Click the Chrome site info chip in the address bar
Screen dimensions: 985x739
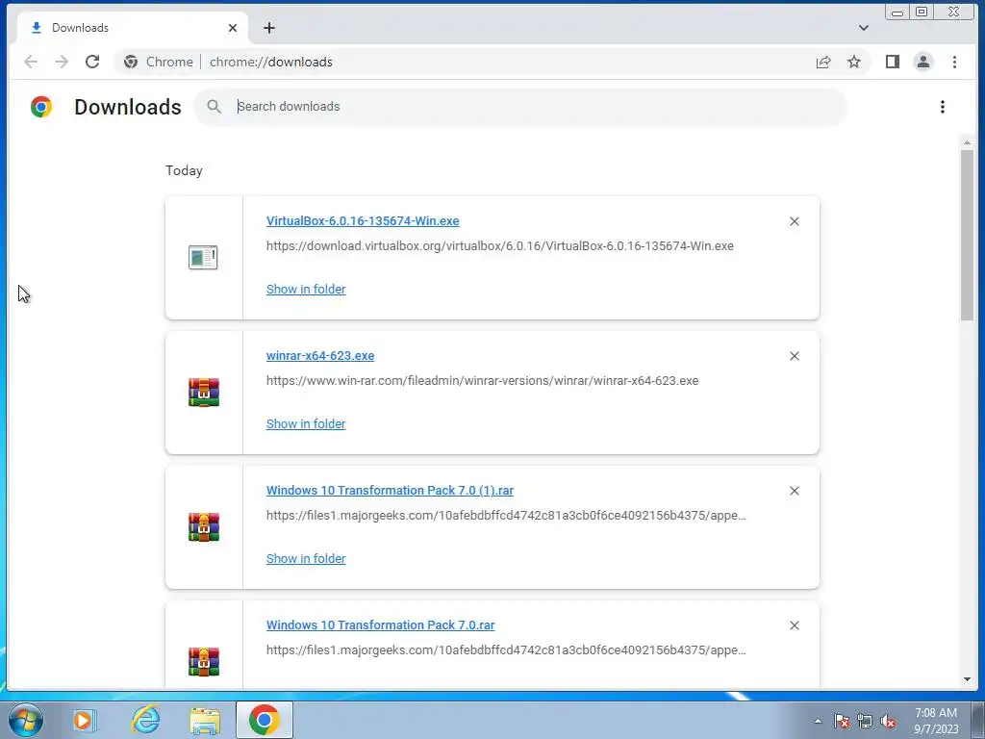[159, 62]
